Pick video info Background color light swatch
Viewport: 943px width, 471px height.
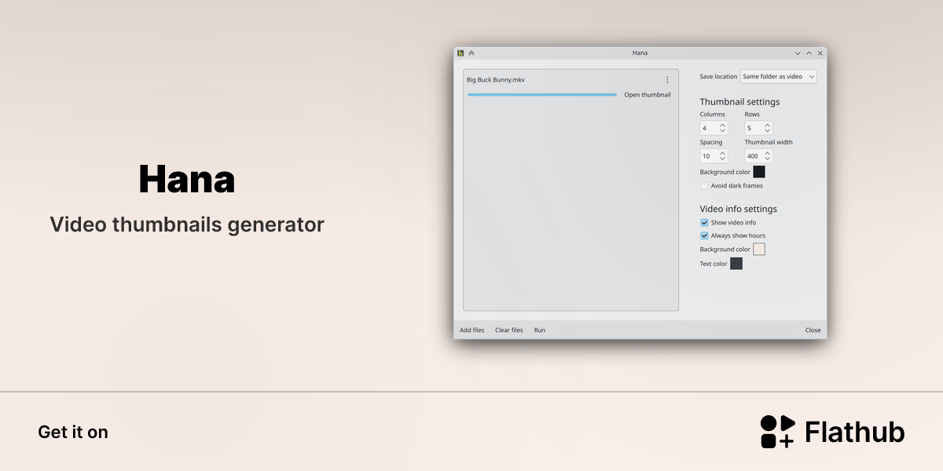[759, 249]
